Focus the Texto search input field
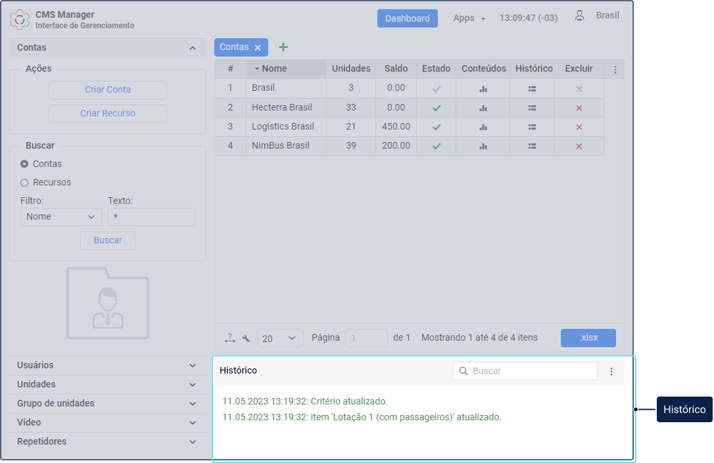Viewport: 714px width, 463px height. (x=151, y=217)
